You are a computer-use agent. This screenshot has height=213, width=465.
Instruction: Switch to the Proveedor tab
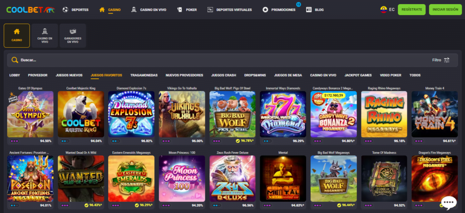coord(38,75)
